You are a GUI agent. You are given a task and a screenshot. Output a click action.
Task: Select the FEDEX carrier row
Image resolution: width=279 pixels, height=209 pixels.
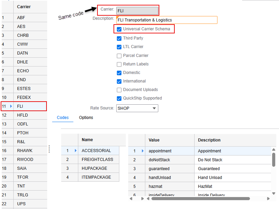click(x=24, y=98)
